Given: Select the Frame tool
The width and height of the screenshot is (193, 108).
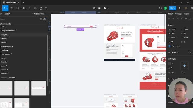Looking at the screenshot, I should 11,8.
